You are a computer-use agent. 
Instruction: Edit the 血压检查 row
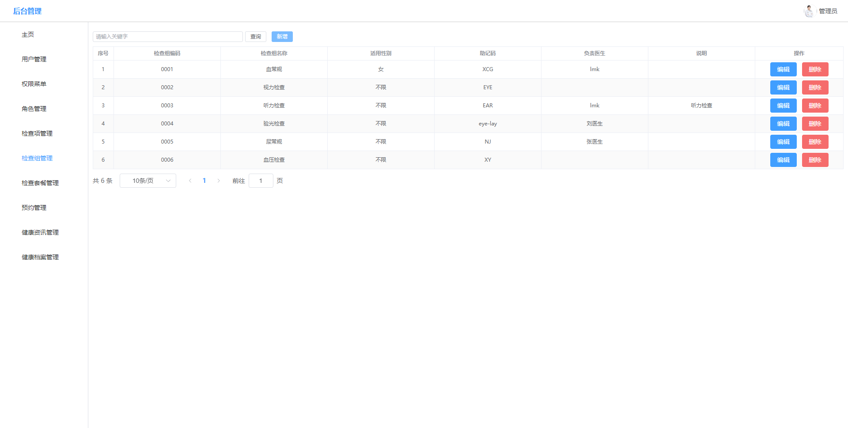point(784,160)
